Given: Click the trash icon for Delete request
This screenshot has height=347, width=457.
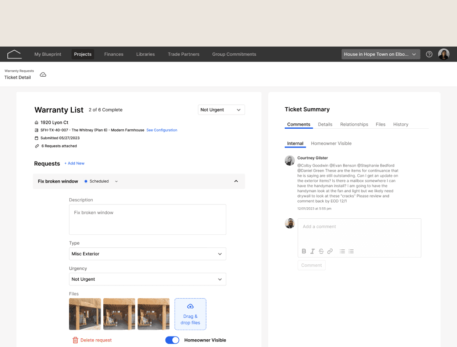Looking at the screenshot, I should click(x=75, y=340).
